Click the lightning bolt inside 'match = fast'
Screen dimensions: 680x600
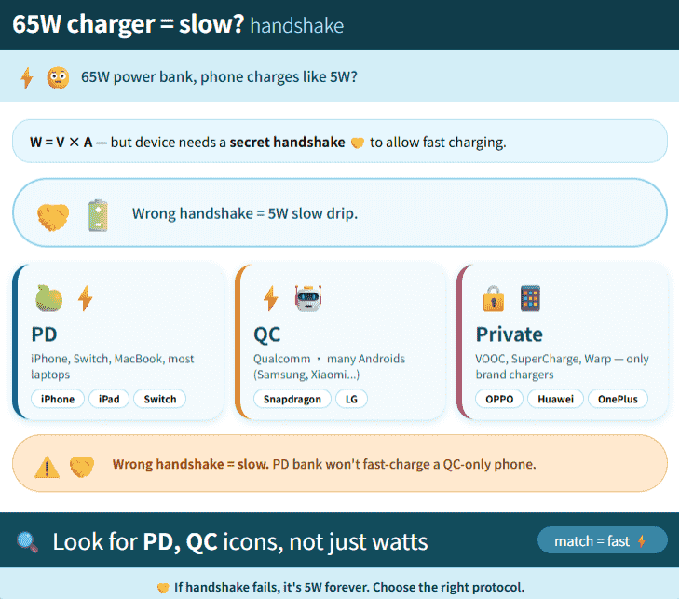[642, 541]
